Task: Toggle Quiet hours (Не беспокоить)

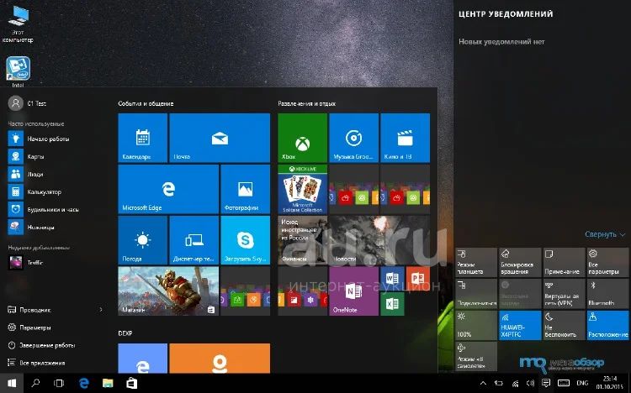Action: [564, 325]
